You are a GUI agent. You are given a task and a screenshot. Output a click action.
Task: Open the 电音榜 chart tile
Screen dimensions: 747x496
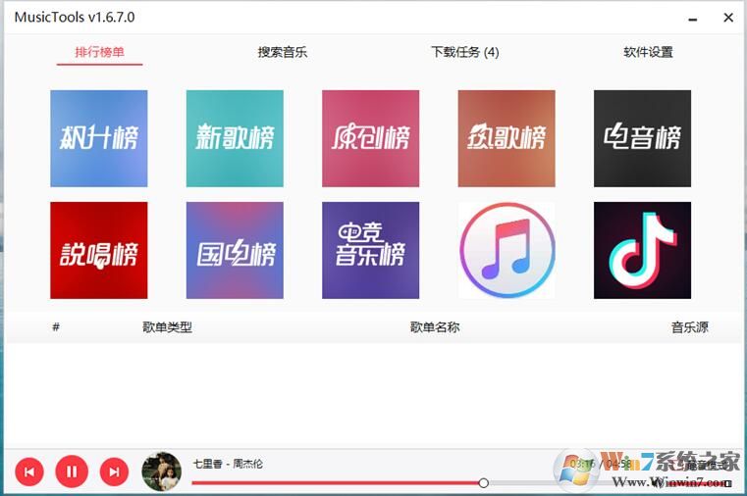tap(642, 138)
